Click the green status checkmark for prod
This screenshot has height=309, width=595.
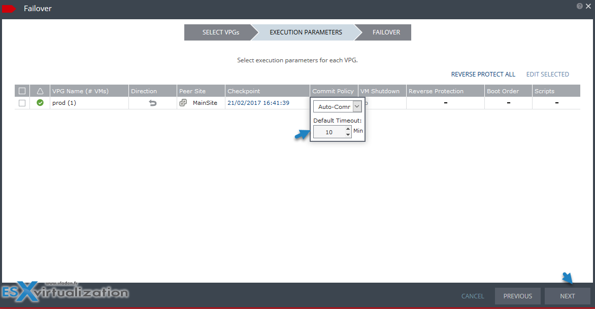40,103
